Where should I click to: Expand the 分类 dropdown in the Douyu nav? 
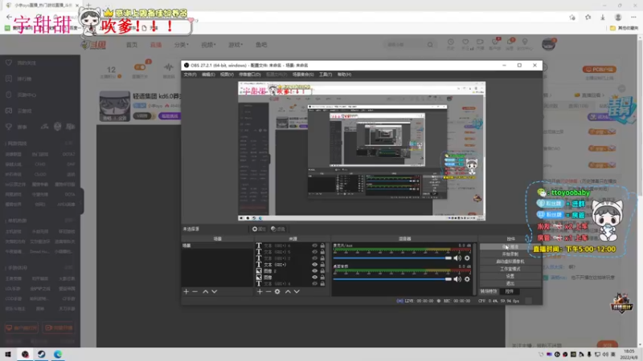pyautogui.click(x=182, y=45)
